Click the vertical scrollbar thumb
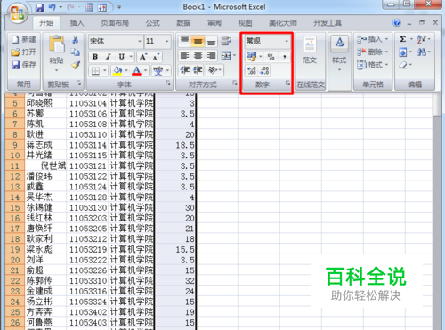The height and width of the screenshot is (330, 445). tap(437, 105)
